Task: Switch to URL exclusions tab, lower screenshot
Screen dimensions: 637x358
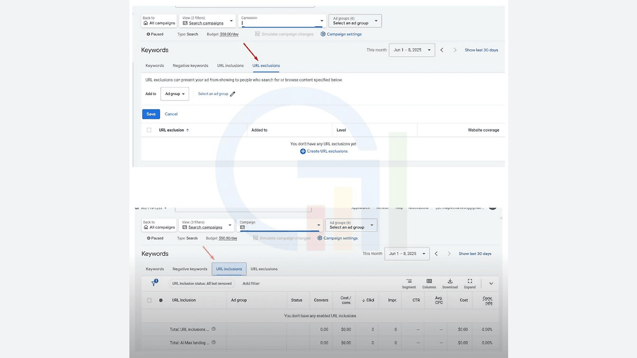Action: [x=264, y=269]
